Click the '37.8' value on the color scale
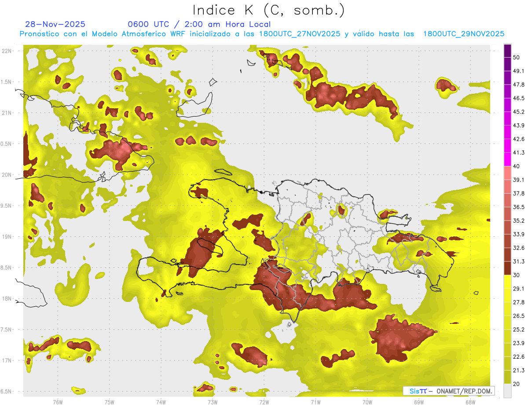This screenshot has height=408, width=528. (x=518, y=193)
